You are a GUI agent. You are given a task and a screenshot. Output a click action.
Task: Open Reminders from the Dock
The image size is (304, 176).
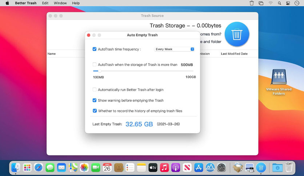(x=130, y=168)
